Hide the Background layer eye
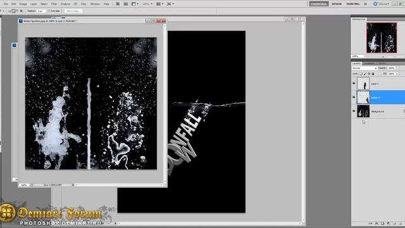This screenshot has width=405, height=228. click(x=354, y=111)
